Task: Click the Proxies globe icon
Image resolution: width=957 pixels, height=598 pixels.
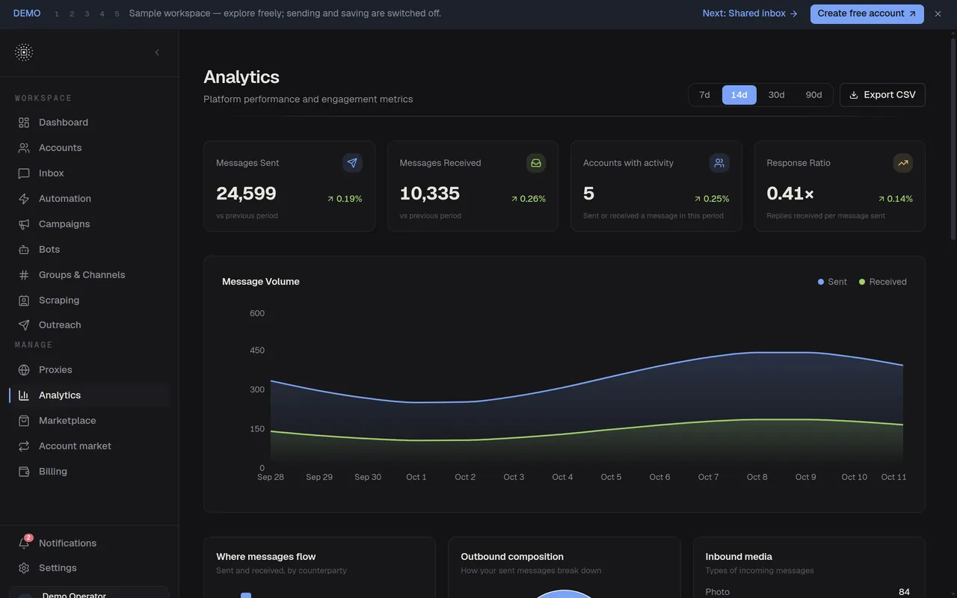Action: tap(24, 370)
